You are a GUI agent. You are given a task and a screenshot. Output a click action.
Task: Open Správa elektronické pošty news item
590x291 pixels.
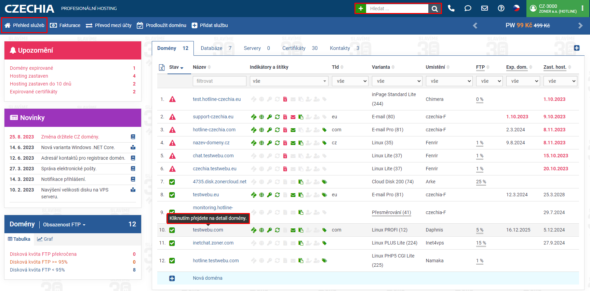click(69, 169)
